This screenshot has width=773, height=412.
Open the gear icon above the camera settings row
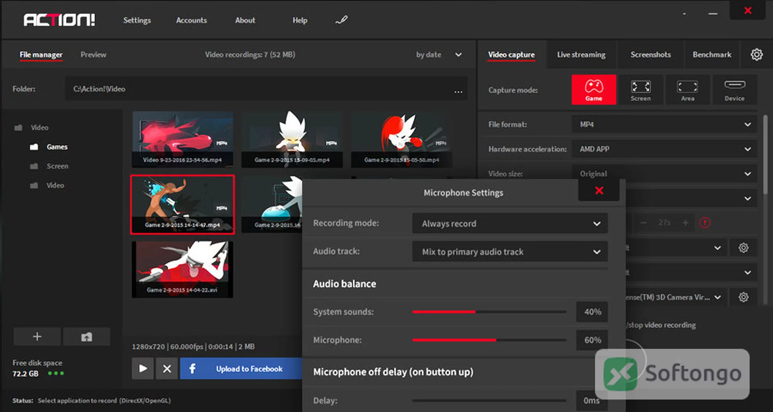pos(743,248)
